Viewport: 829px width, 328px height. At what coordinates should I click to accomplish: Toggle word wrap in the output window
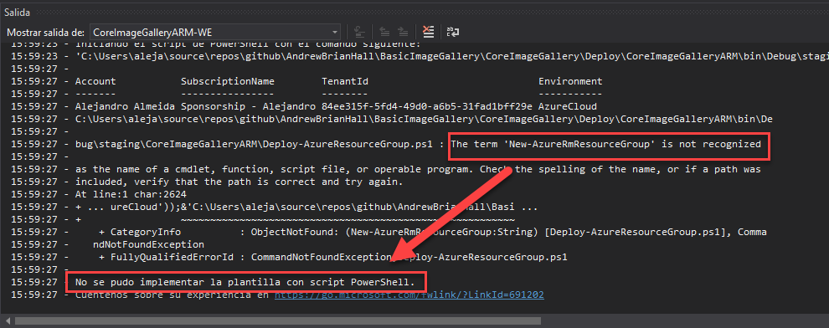pyautogui.click(x=452, y=33)
